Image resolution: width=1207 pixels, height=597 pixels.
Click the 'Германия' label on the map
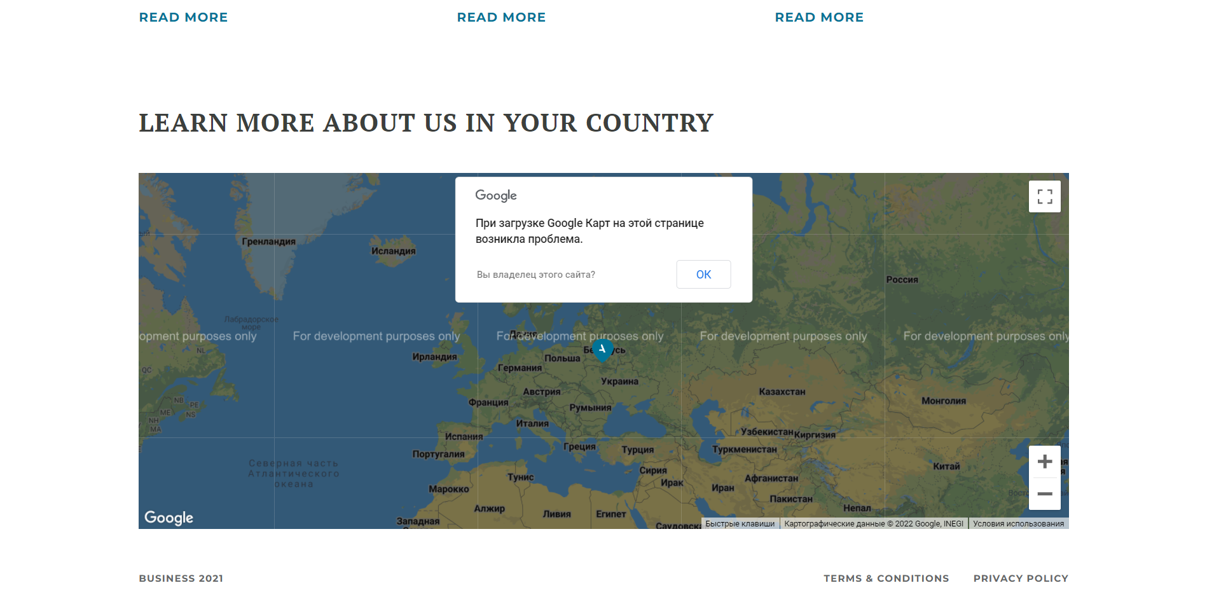coord(520,367)
